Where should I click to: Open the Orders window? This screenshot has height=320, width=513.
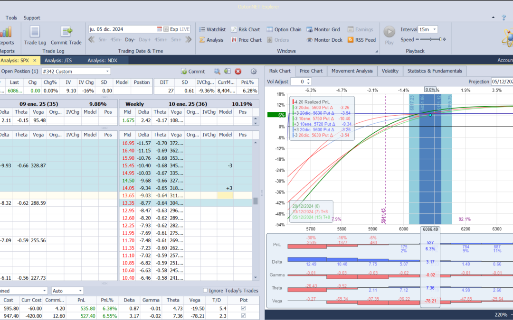click(x=278, y=40)
